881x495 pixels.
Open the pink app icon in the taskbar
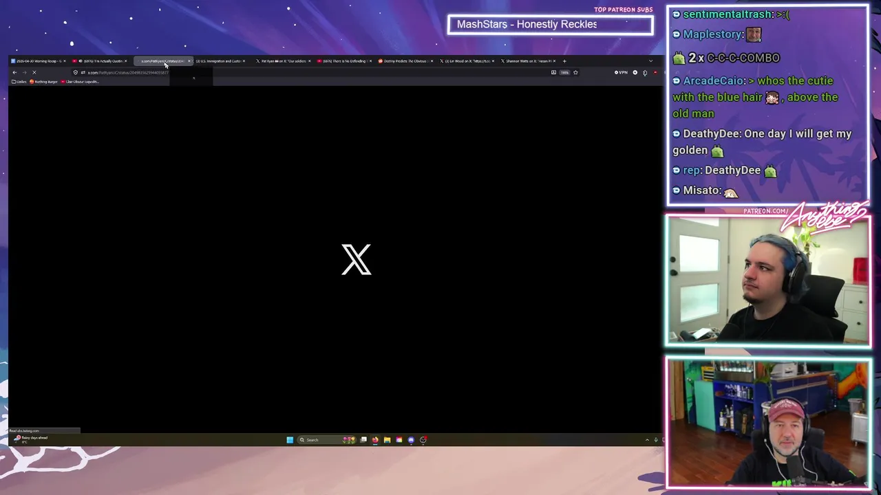click(399, 440)
